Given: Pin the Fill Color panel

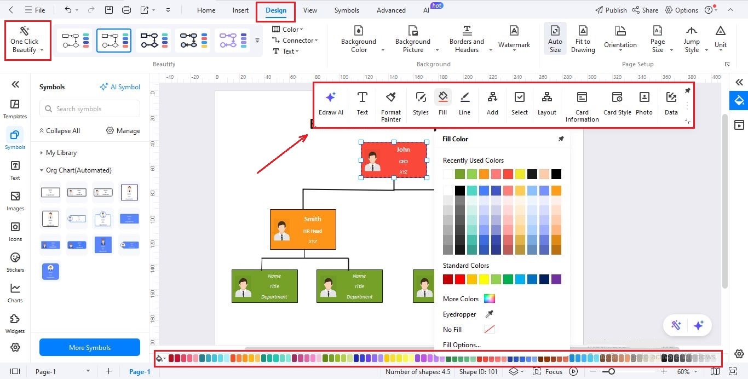Looking at the screenshot, I should pyautogui.click(x=561, y=139).
